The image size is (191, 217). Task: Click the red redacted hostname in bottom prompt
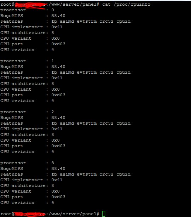[30, 214]
